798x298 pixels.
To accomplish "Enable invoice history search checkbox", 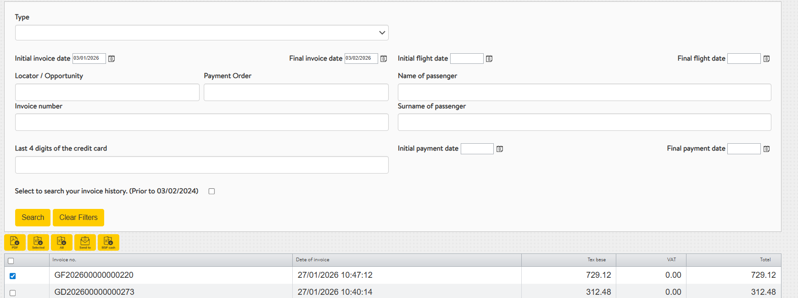I will 212,191.
